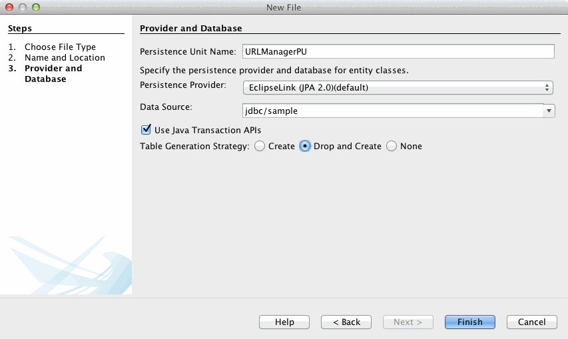Close the New File window
The width and height of the screenshot is (568, 339).
[x=9, y=7]
